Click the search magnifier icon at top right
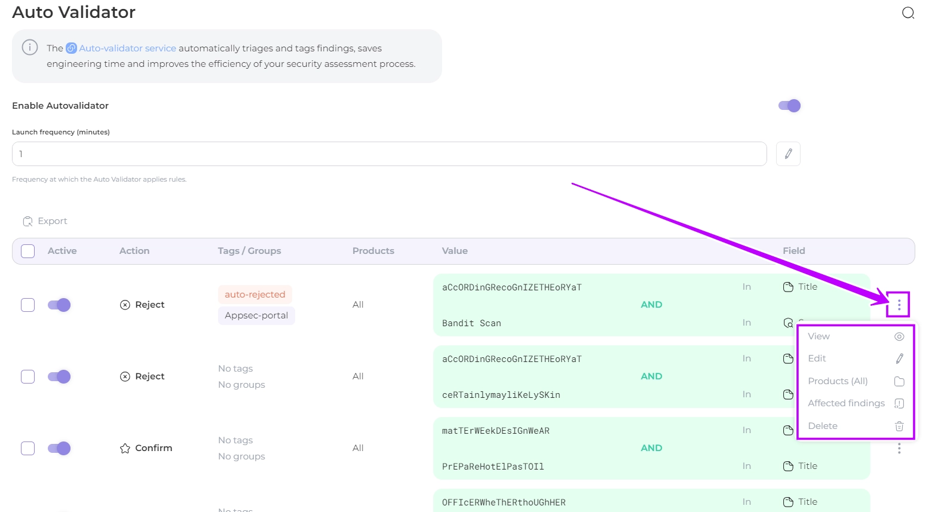The width and height of the screenshot is (932, 512). pyautogui.click(x=908, y=13)
